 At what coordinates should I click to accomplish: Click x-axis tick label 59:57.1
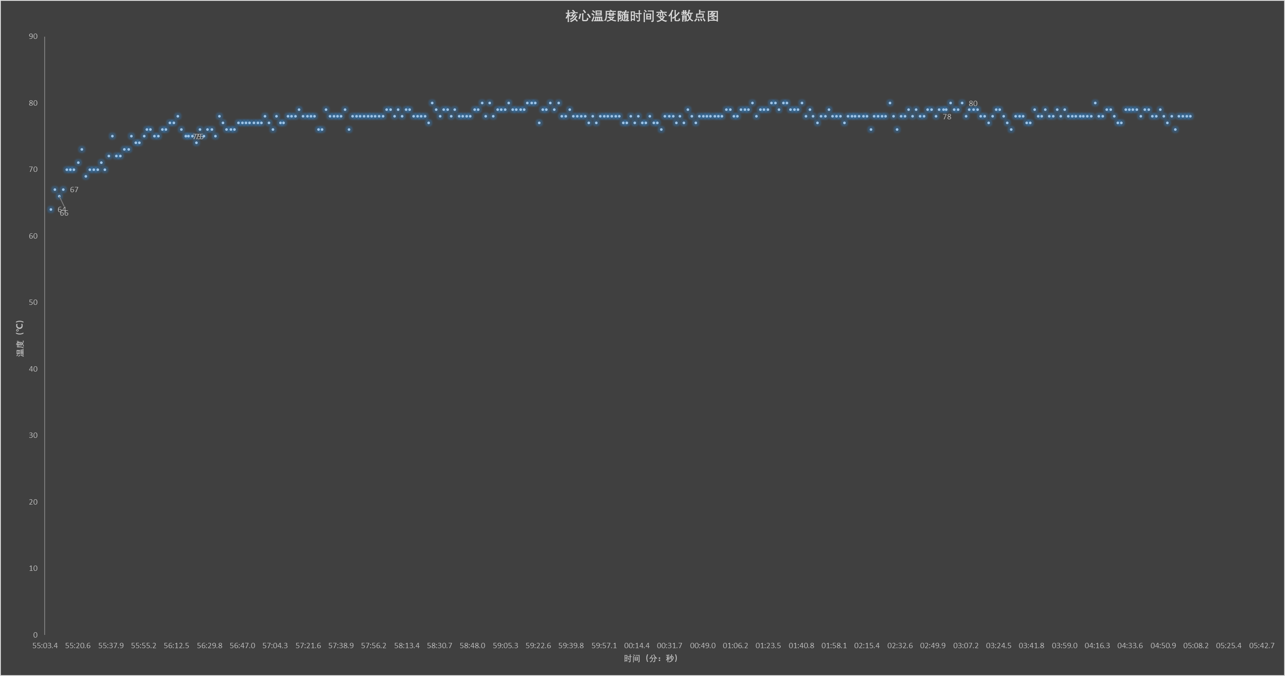pyautogui.click(x=604, y=646)
